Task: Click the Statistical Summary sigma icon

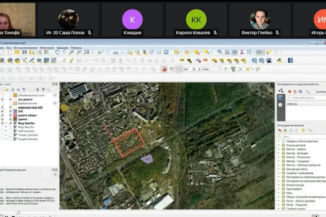Action: pyautogui.click(x=242, y=52)
